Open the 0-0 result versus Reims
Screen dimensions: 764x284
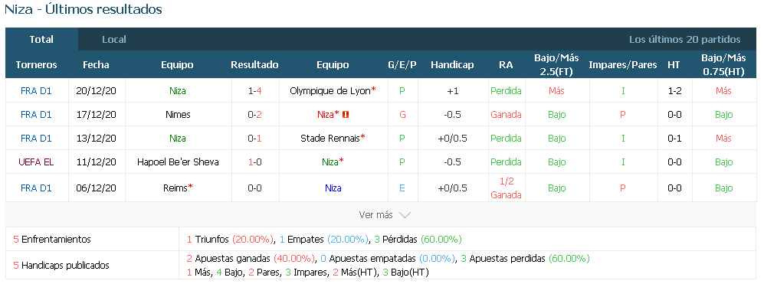coord(255,188)
